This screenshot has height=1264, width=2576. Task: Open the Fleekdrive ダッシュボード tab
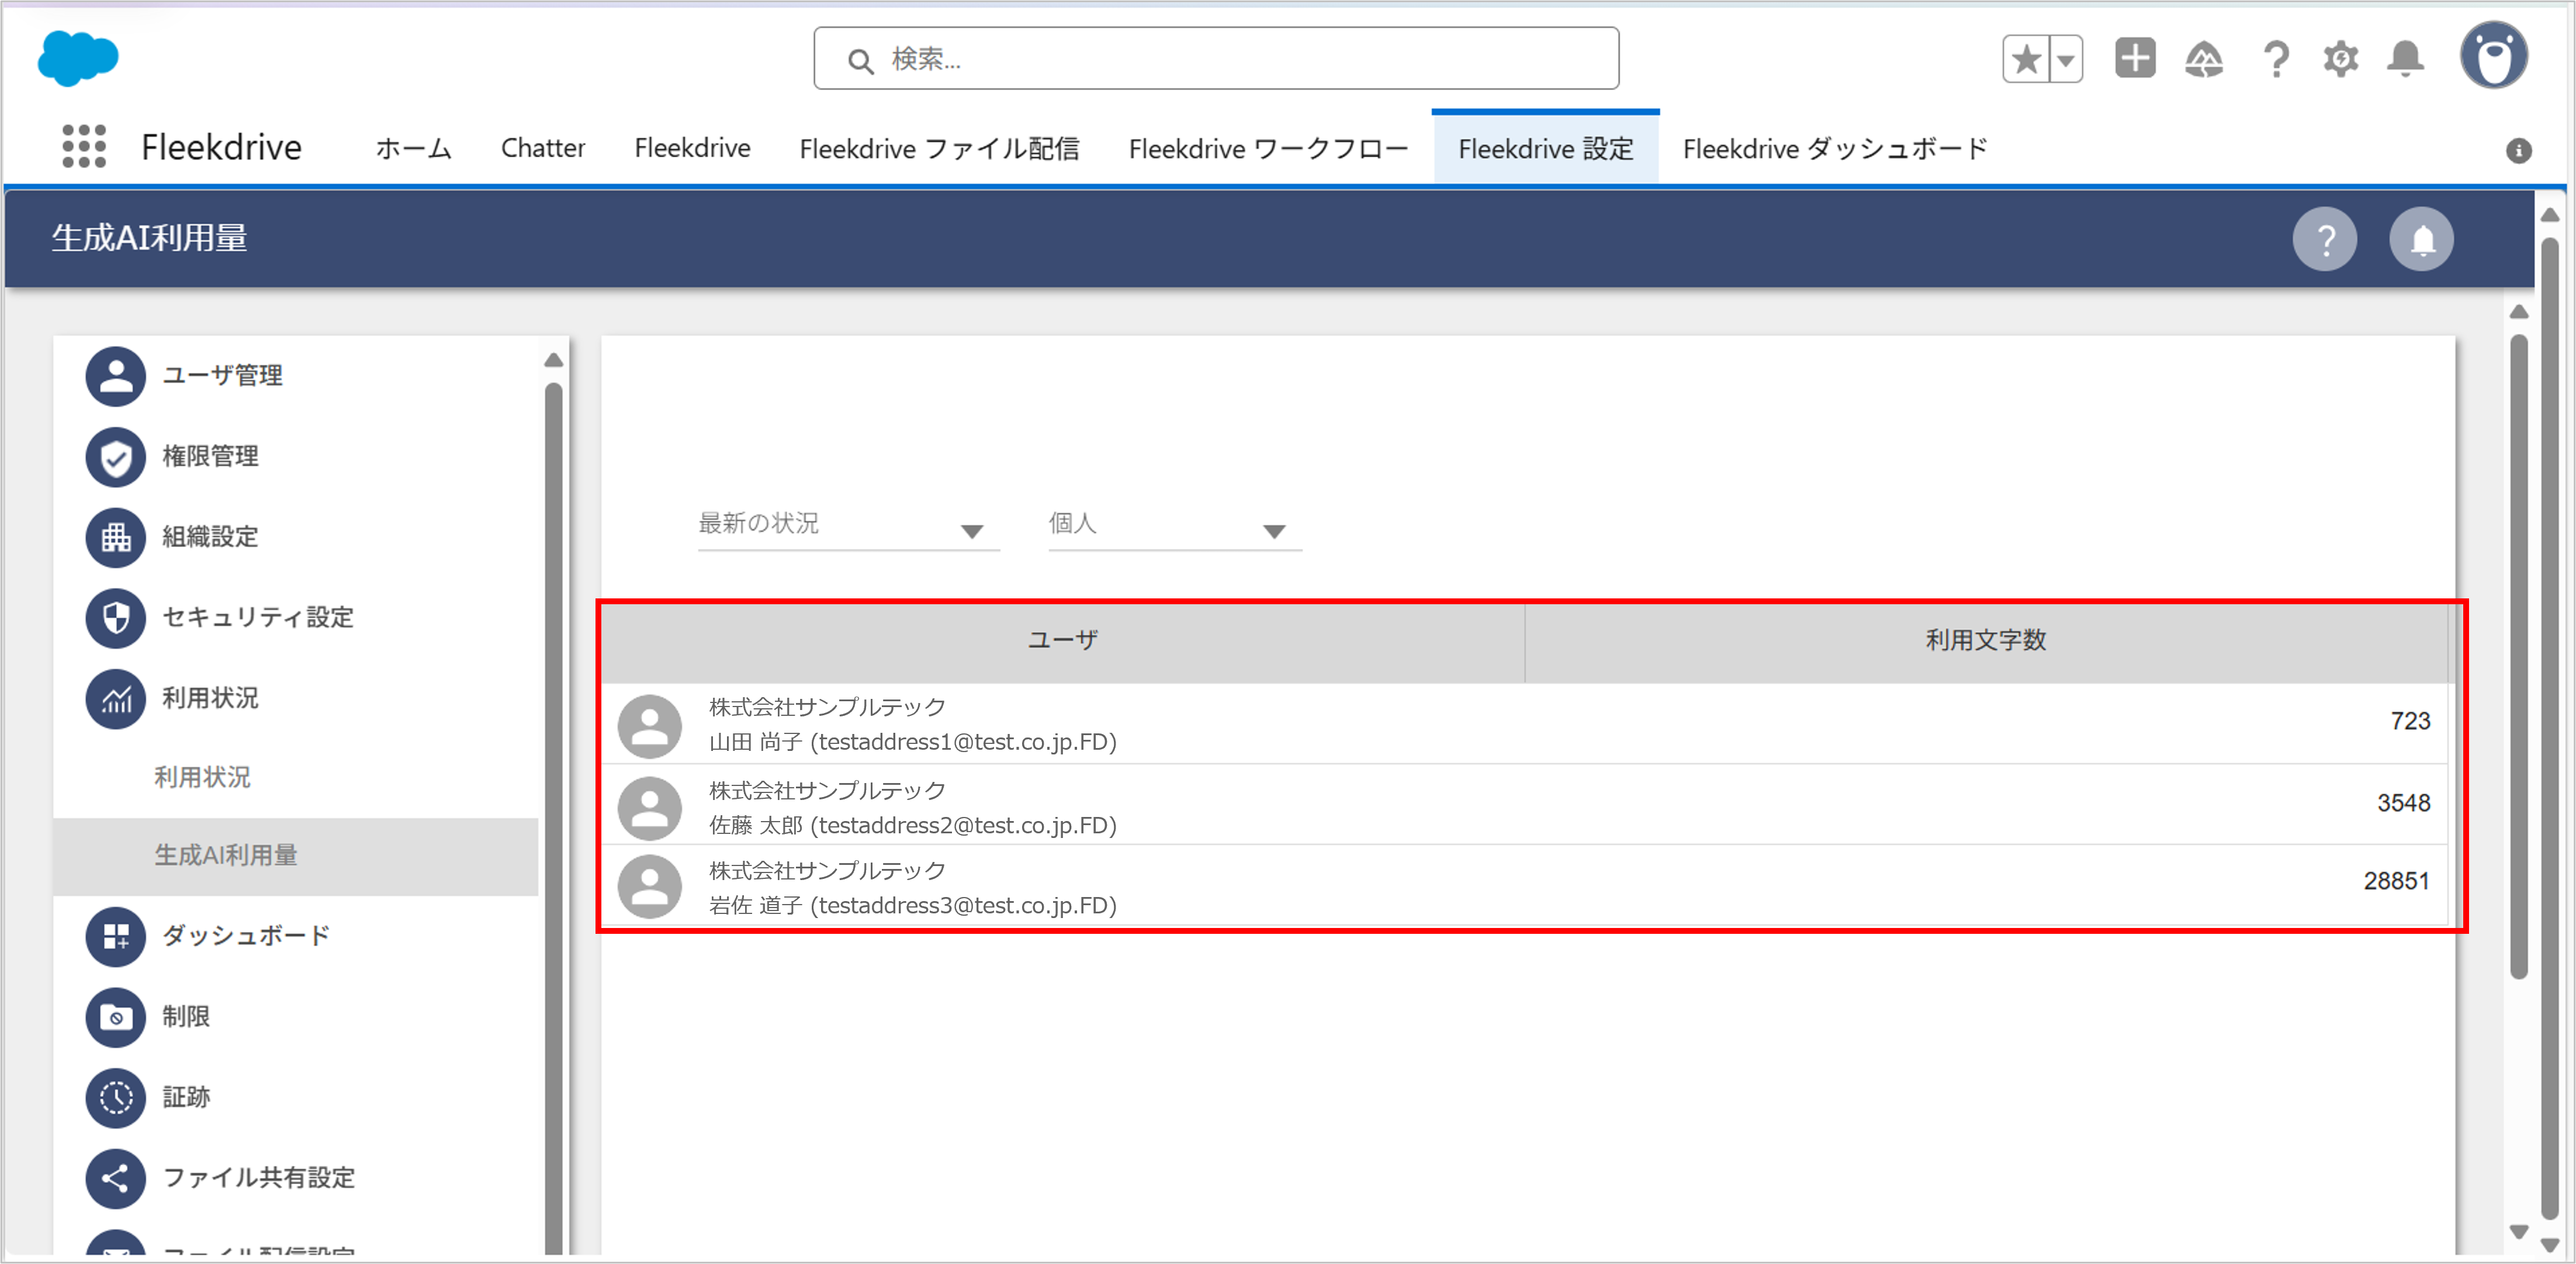click(x=1835, y=148)
